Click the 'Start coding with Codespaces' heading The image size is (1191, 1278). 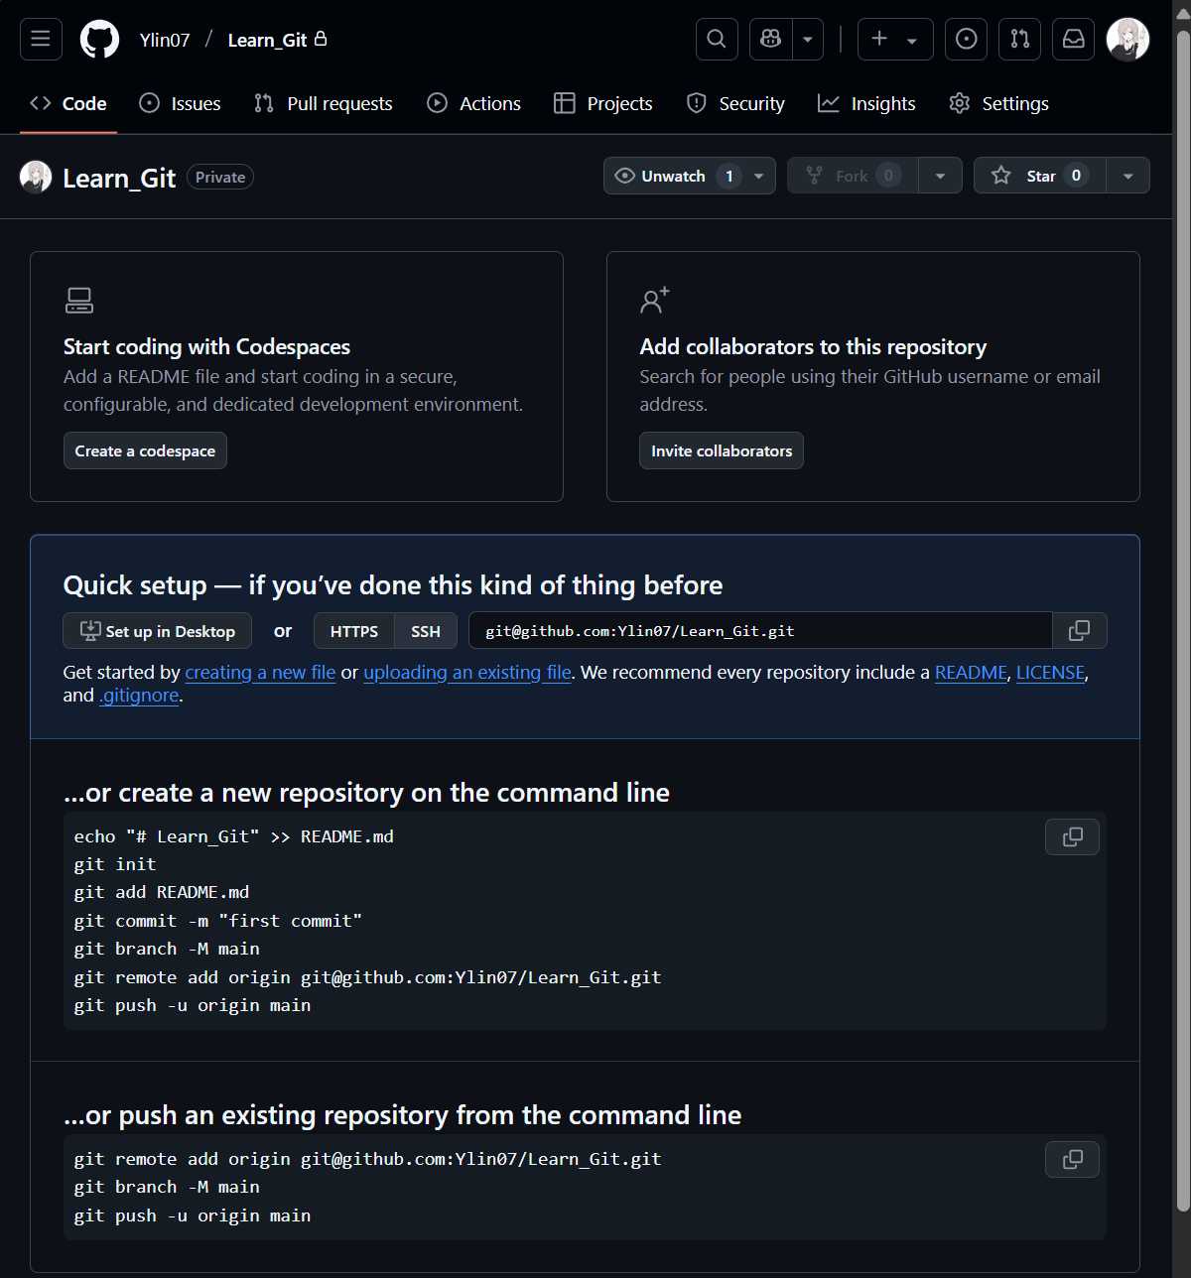[206, 346]
